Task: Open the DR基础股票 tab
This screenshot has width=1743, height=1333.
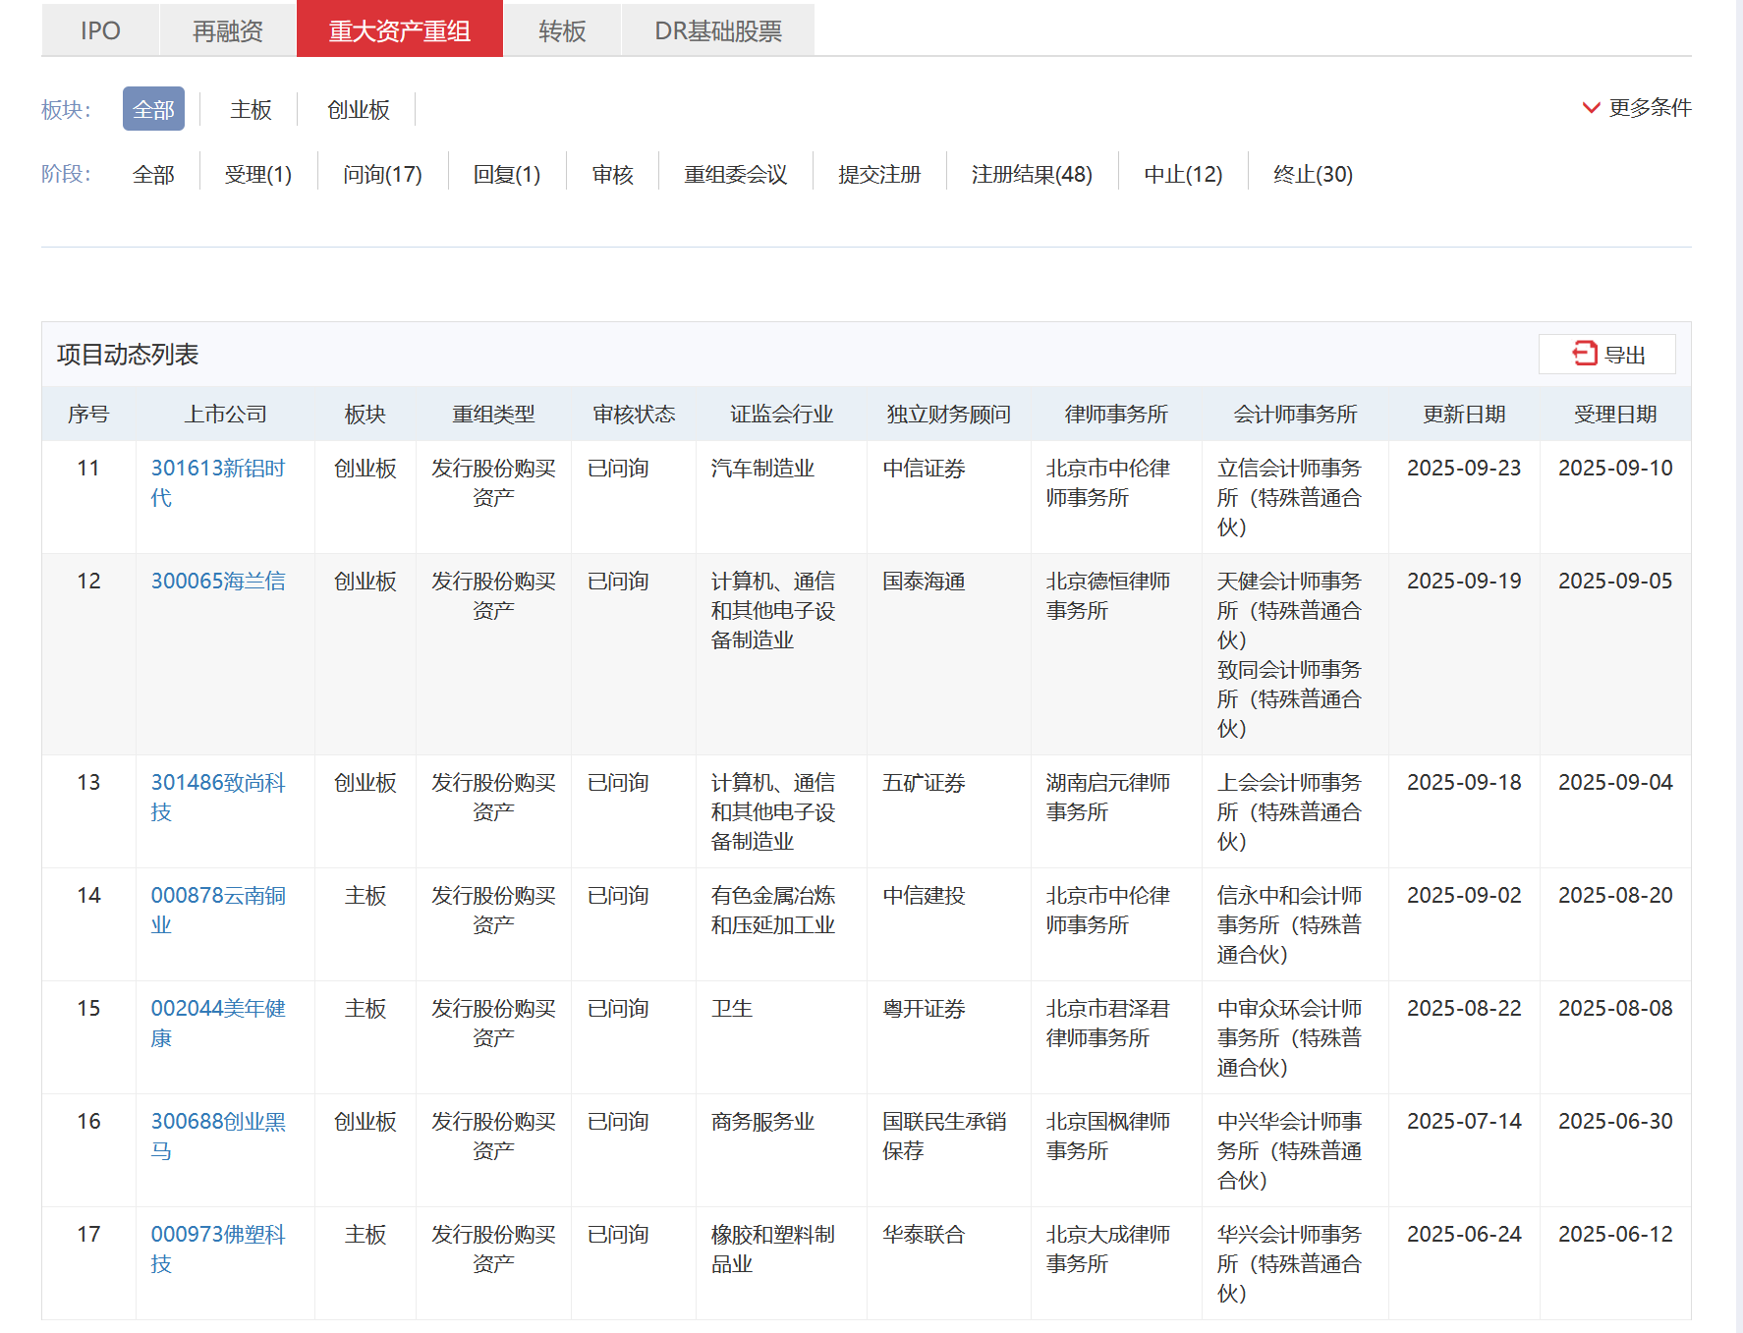Action: (x=717, y=30)
